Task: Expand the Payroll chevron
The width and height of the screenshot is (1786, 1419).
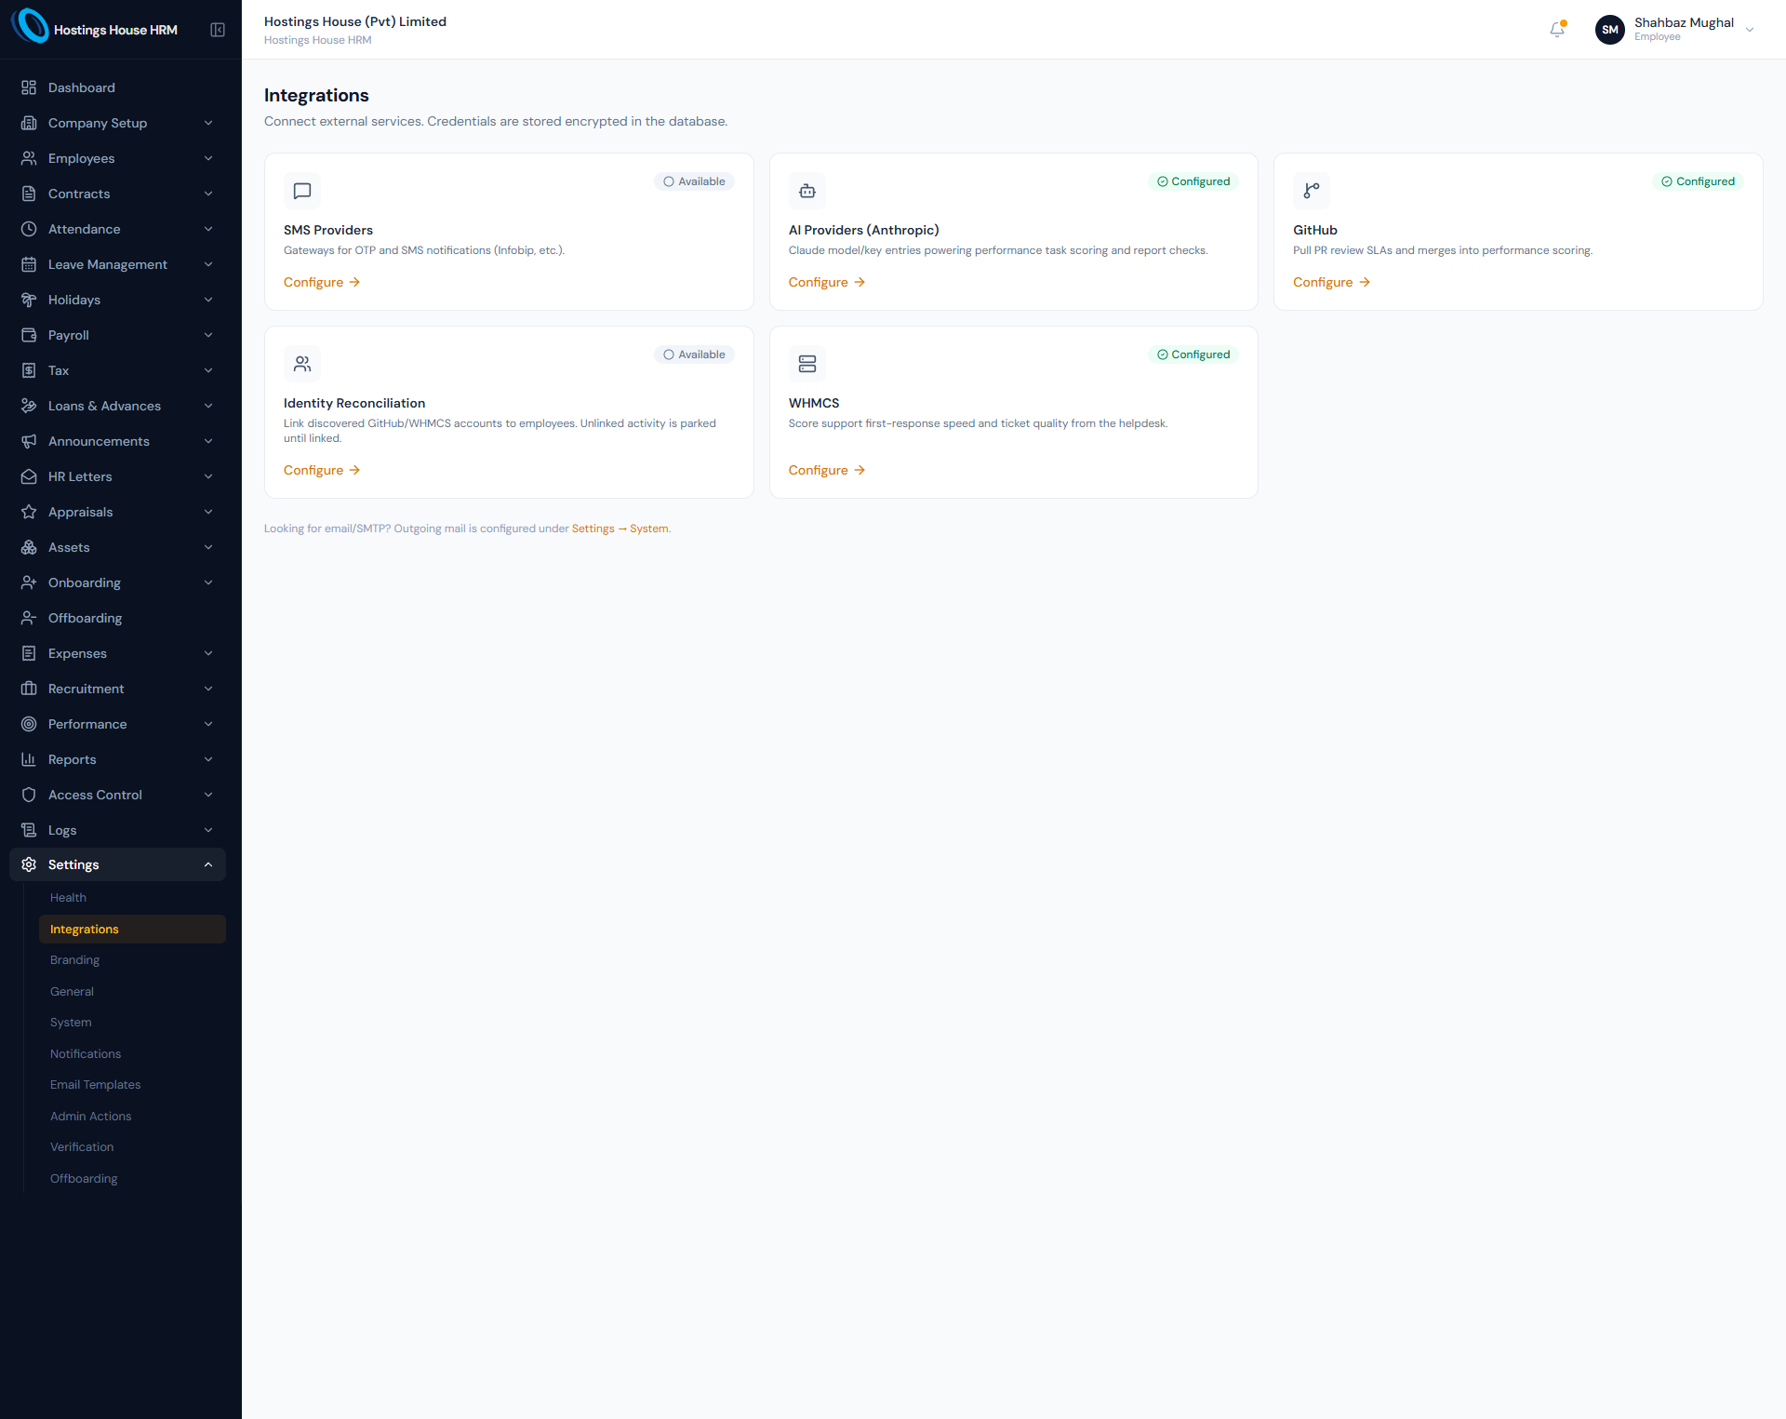Action: coord(208,335)
